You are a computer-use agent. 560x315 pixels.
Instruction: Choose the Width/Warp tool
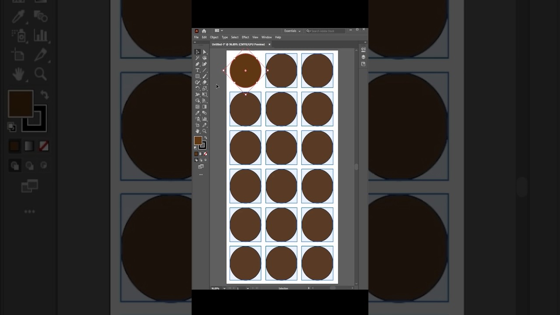pyautogui.click(x=197, y=94)
